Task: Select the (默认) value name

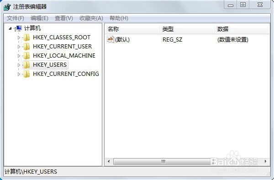Action: (x=122, y=40)
